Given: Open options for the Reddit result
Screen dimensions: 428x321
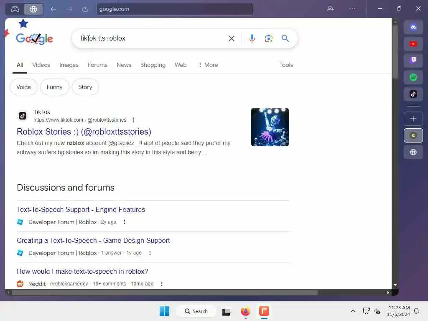Looking at the screenshot, I should 162,284.
